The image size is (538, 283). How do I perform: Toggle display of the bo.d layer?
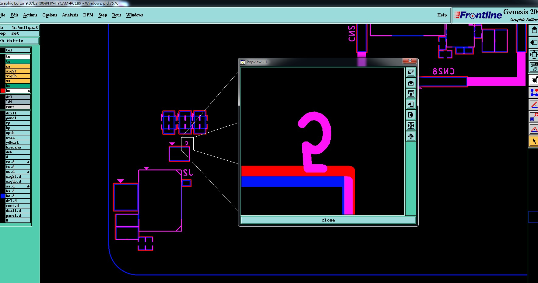18,196
